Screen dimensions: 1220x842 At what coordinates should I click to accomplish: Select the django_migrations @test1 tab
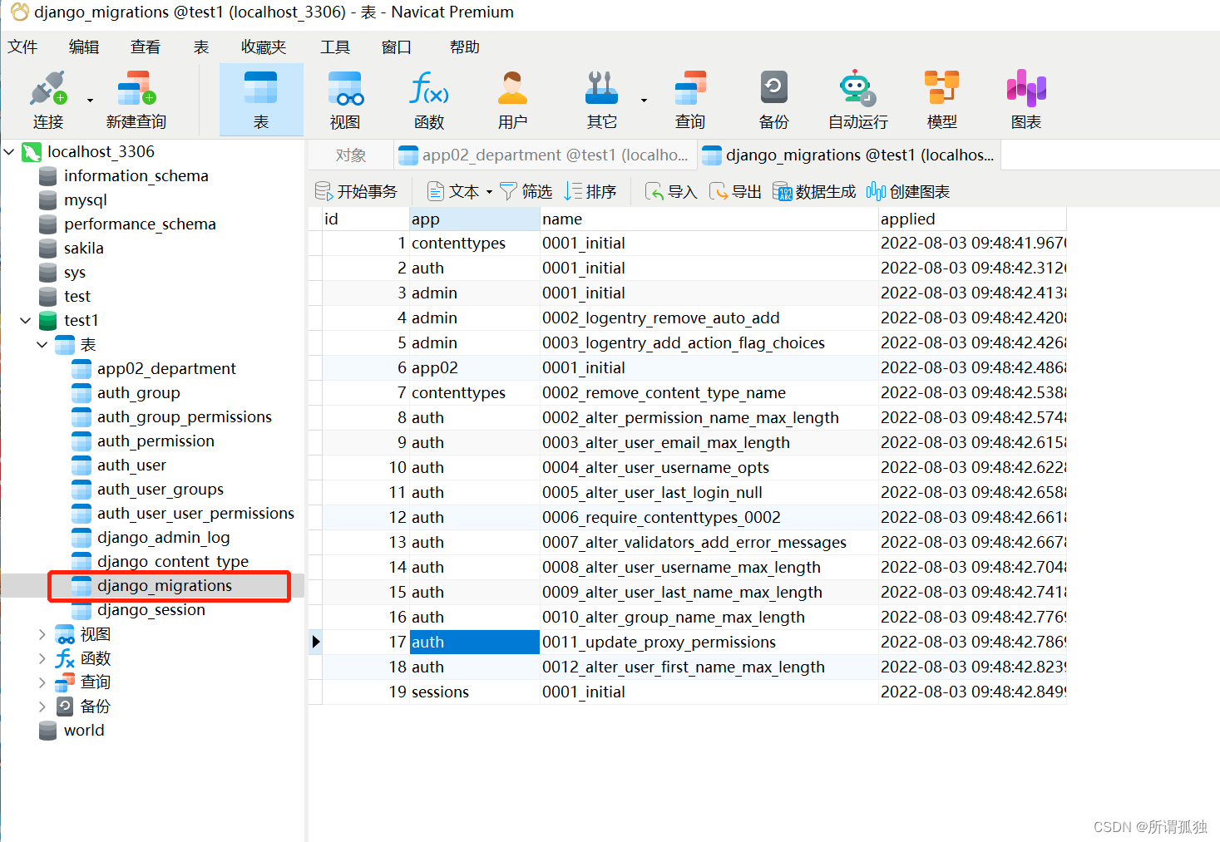click(849, 155)
